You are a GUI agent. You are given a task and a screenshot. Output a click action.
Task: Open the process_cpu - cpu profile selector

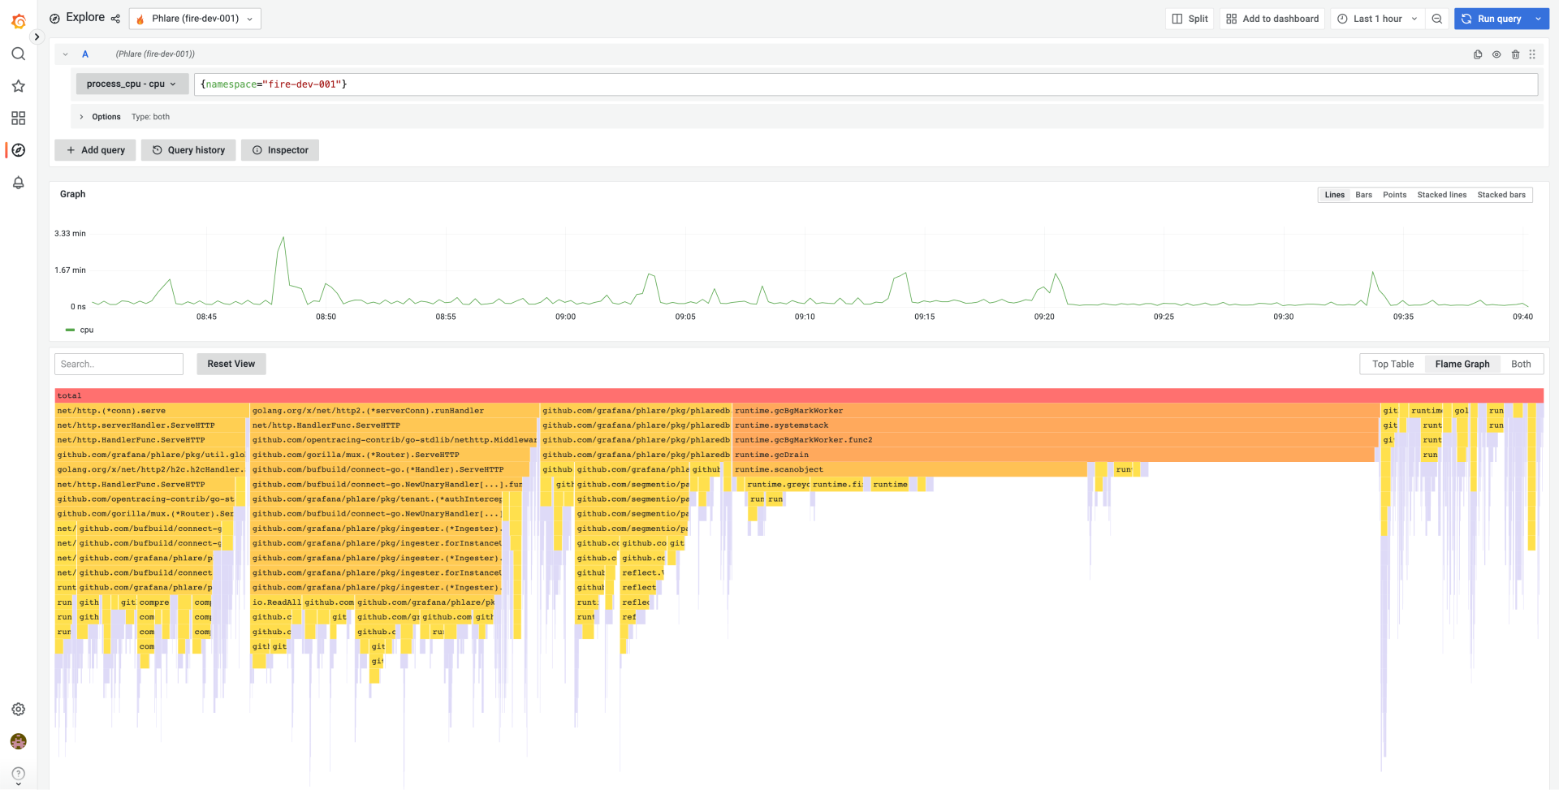click(x=132, y=84)
